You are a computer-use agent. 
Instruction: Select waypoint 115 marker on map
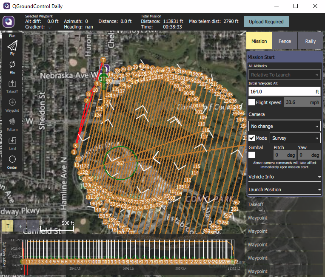(197, 166)
